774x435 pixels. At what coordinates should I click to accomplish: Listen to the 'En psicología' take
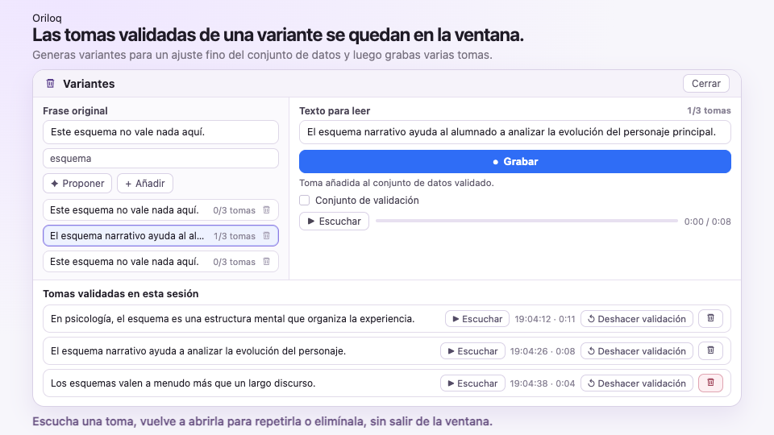476,319
